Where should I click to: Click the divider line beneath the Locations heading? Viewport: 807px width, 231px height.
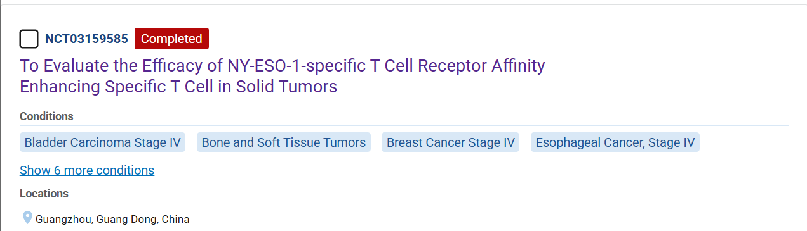tap(404, 203)
